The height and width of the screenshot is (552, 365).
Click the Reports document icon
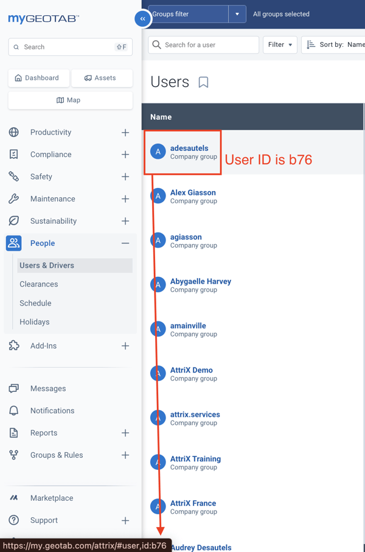pyautogui.click(x=14, y=433)
